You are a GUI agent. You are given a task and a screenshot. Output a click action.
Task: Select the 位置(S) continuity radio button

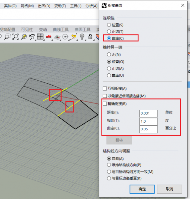click(x=115, y=25)
